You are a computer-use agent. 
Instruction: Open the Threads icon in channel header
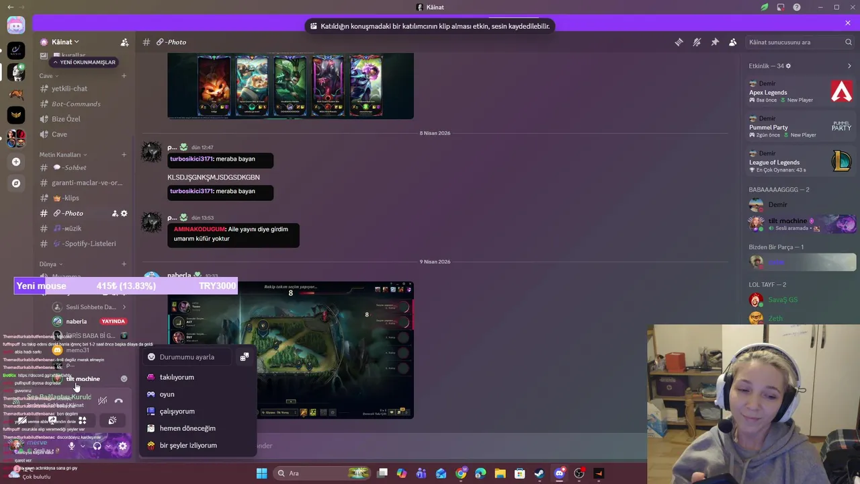coord(679,42)
